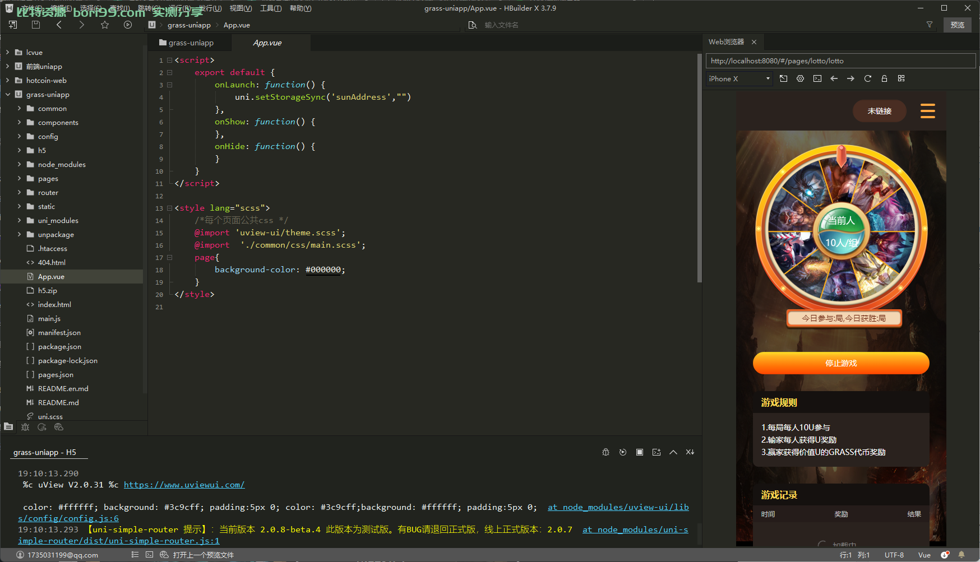
Task: Collapse the grass-uniapp project tree
Action: [7, 94]
